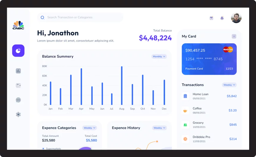Viewport: 256px width, 157px height.
Task: Click the August bar in balance chart
Action: [x=122, y=85]
